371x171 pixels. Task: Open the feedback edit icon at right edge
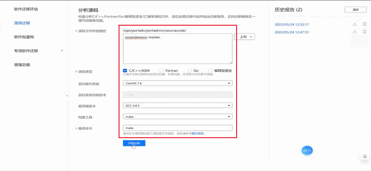365,156
